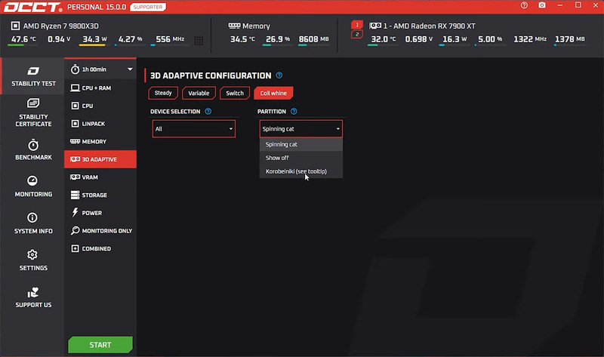The width and height of the screenshot is (604, 357).
Task: Click the CPU frequency value 556 MHz
Action: coord(170,39)
